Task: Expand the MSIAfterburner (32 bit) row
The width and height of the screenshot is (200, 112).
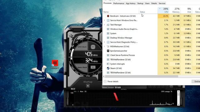Action: [x=104, y=46]
